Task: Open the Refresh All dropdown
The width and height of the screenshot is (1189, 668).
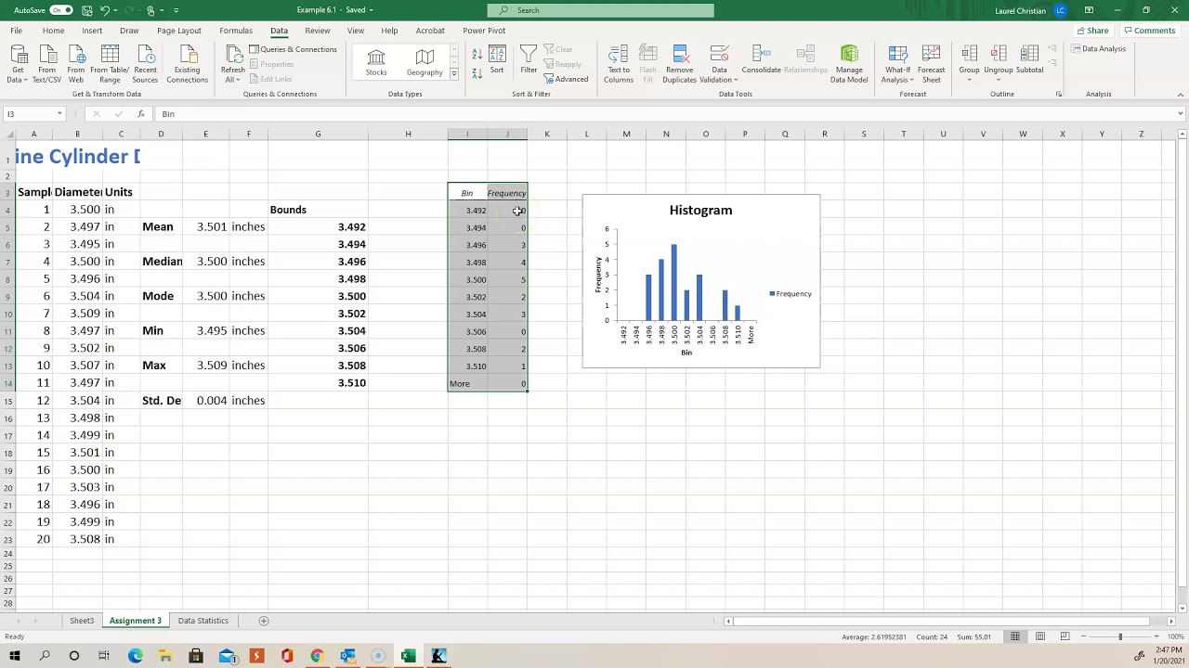Action: pyautogui.click(x=233, y=64)
